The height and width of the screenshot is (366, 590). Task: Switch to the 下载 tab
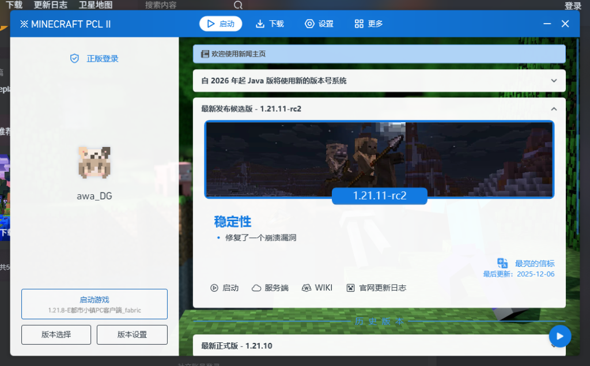pos(270,24)
